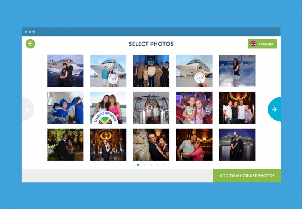This screenshot has width=302, height=209.
Task: Click the green back arrow icon
Action: [x=31, y=44]
